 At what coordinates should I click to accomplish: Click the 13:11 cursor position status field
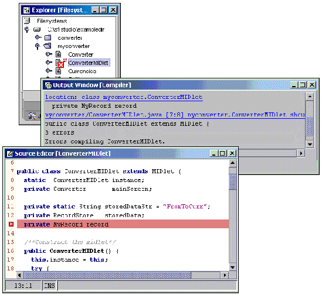click(x=23, y=286)
